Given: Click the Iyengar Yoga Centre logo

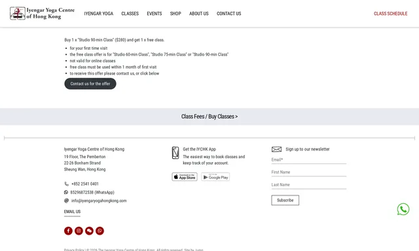Looking at the screenshot, I should [42, 13].
